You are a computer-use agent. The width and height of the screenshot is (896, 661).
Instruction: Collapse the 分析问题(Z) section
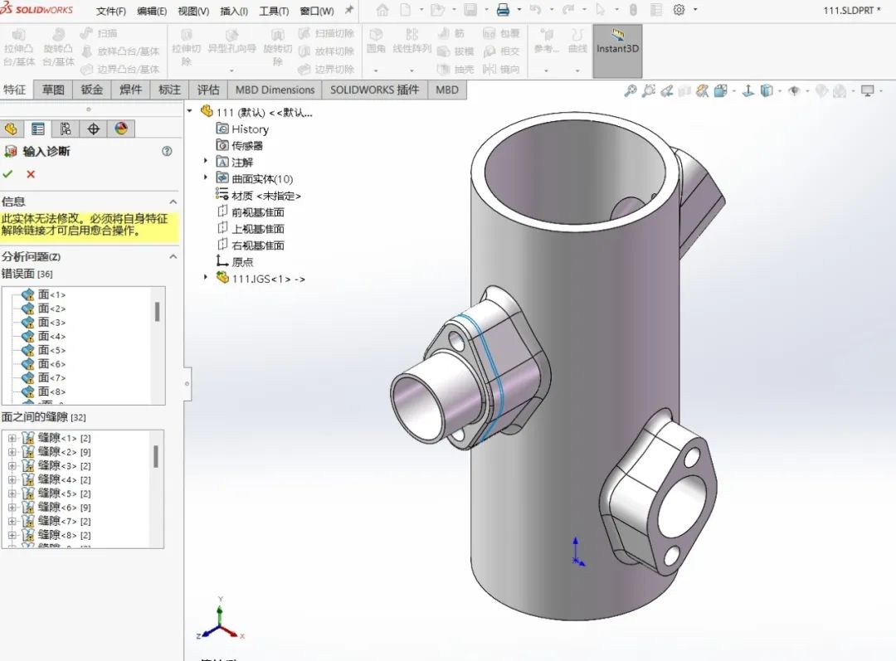point(173,256)
